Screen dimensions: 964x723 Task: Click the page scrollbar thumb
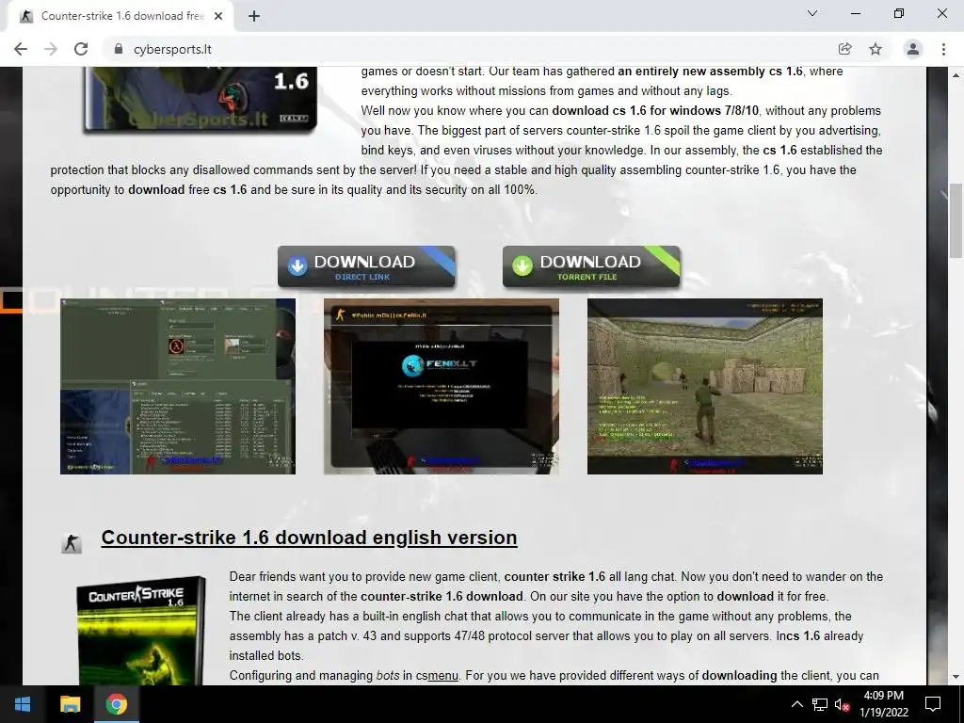point(956,220)
